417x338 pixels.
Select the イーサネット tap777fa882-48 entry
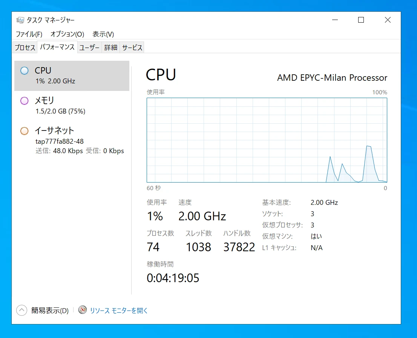point(72,140)
